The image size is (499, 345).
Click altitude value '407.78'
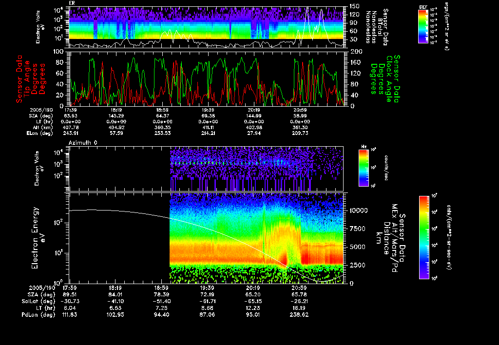tap(71, 127)
